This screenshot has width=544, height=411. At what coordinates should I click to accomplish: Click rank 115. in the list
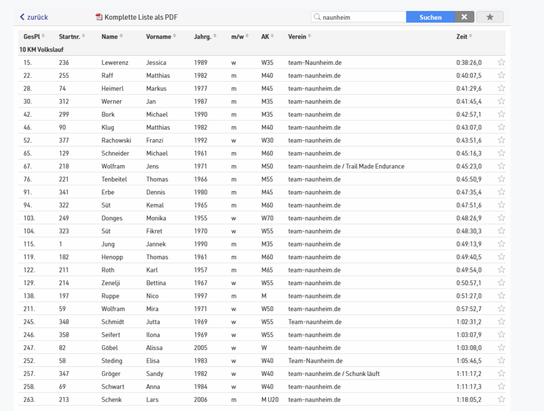click(29, 244)
